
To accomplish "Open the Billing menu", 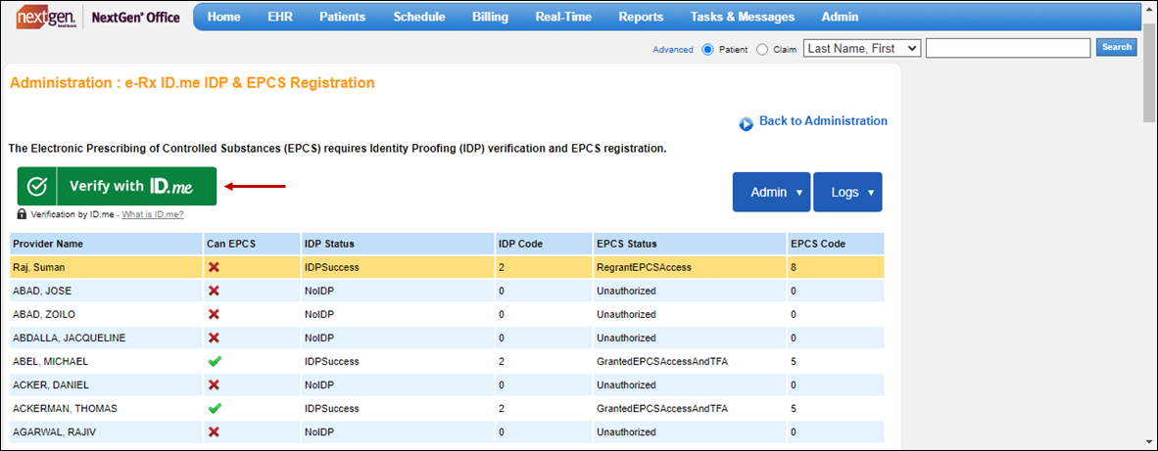I will (490, 17).
